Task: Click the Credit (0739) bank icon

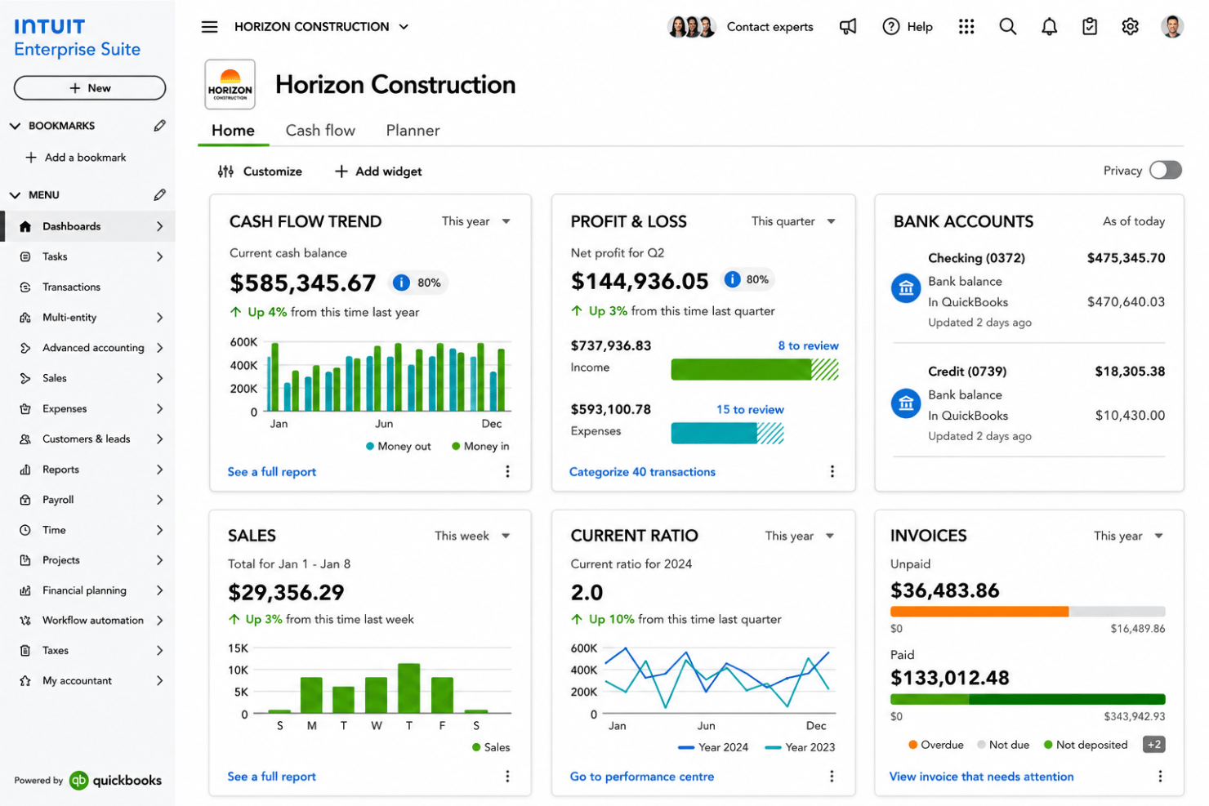Action: point(905,403)
